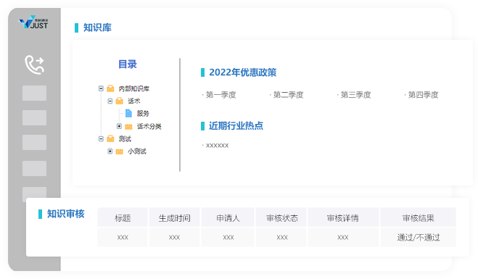
Task: Open the phone call transfer icon
Action: point(34,64)
